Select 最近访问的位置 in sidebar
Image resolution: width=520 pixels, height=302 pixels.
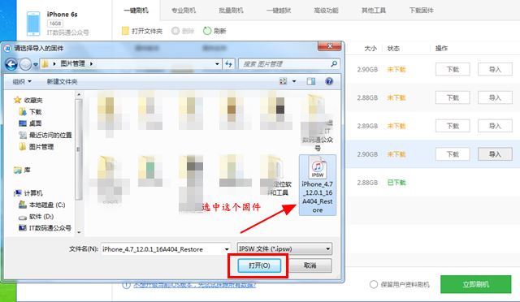pos(45,135)
